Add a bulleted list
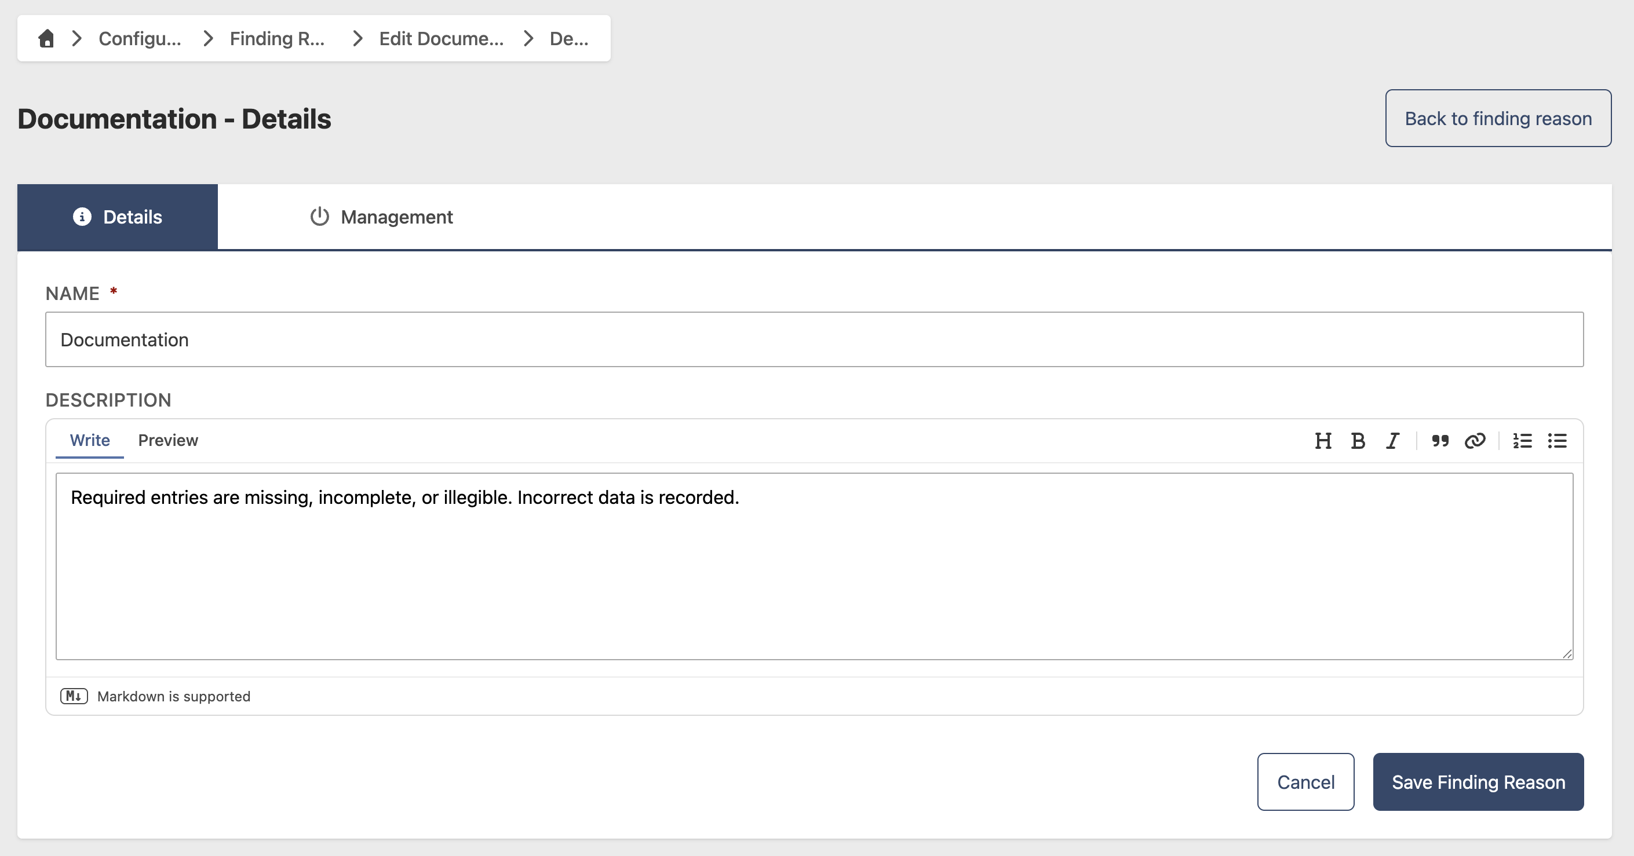 tap(1558, 441)
